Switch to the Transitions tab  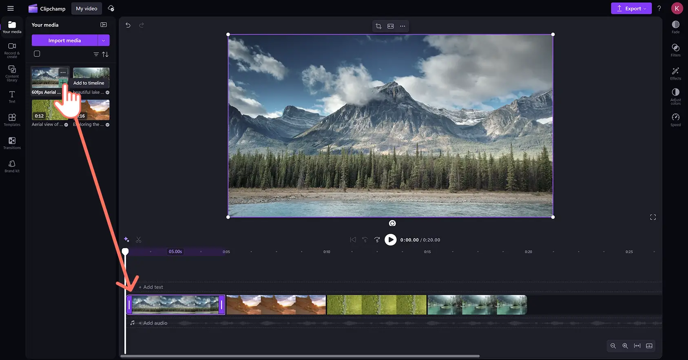12,143
